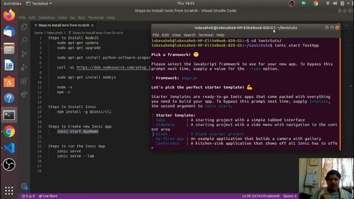Click the webcam overlay thumbnail
Screen dimensions: 354x199
click(326, 178)
